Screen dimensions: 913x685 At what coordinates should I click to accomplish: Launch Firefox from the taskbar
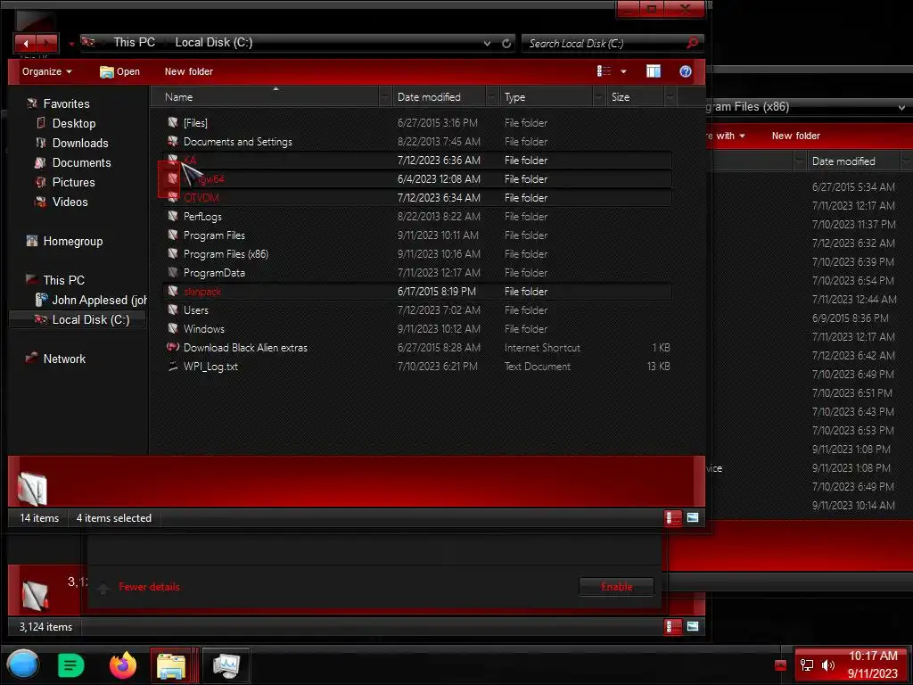pyautogui.click(x=123, y=665)
